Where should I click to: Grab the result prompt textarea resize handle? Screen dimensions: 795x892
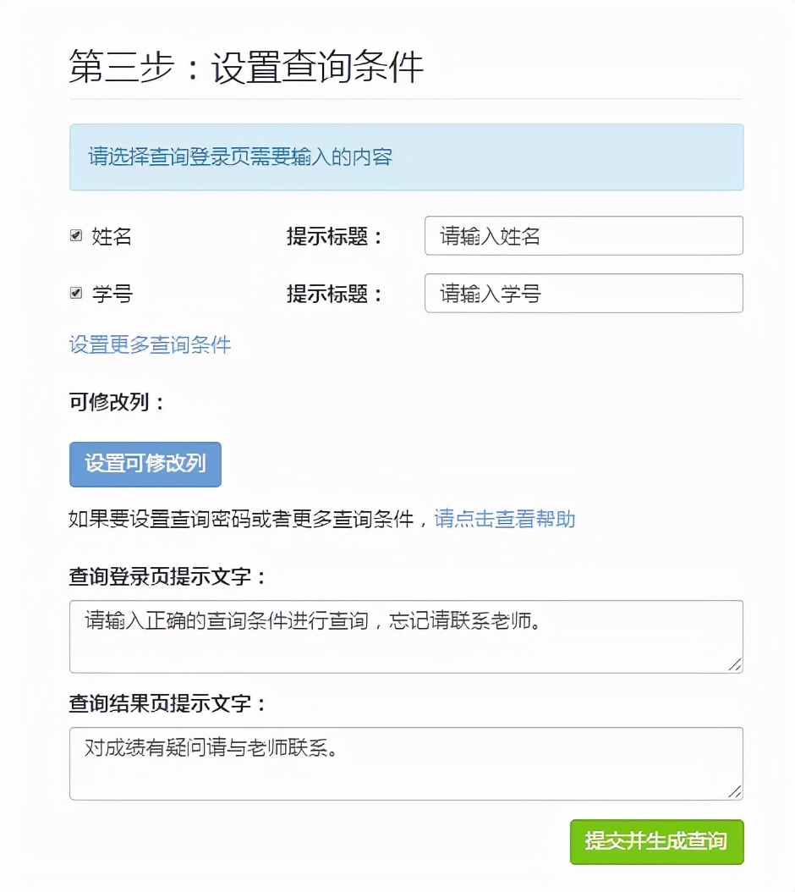click(735, 792)
